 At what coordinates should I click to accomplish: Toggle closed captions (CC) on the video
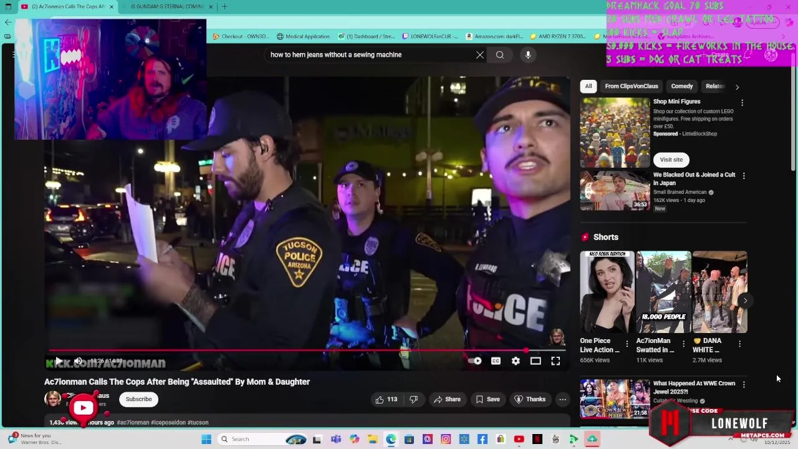click(496, 361)
